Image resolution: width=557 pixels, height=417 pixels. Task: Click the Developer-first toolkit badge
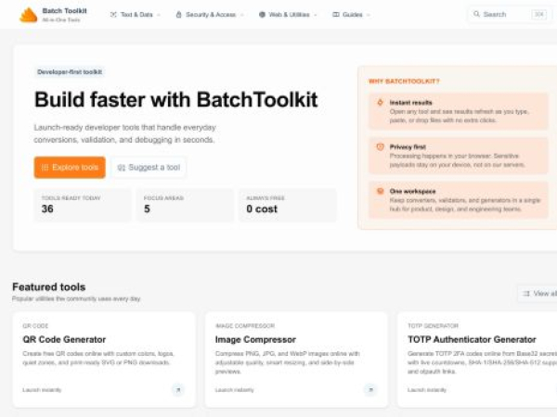point(70,72)
